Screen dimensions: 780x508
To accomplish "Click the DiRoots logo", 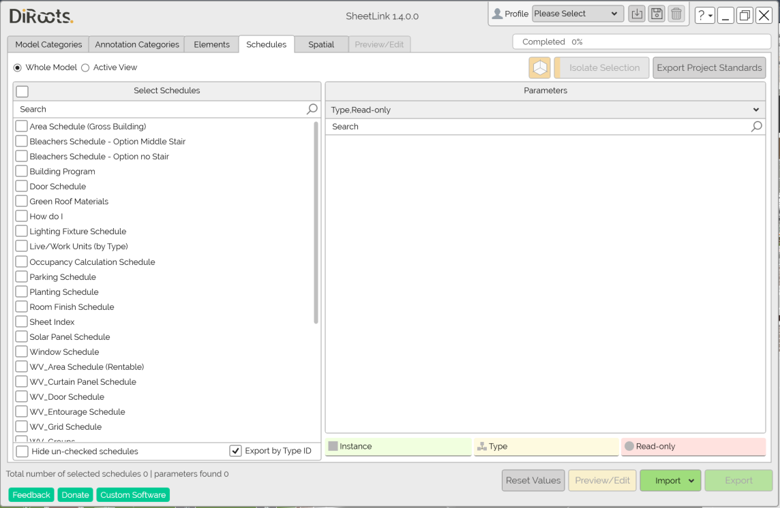I will point(41,16).
